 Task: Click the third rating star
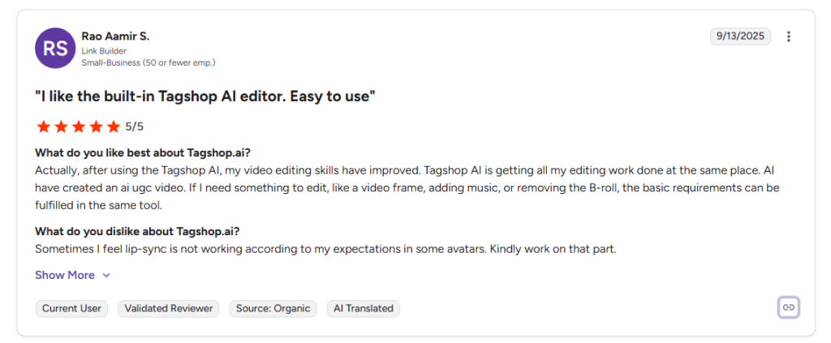click(x=78, y=126)
